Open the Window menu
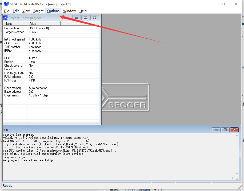This screenshot has width=244, height=191. [69, 11]
